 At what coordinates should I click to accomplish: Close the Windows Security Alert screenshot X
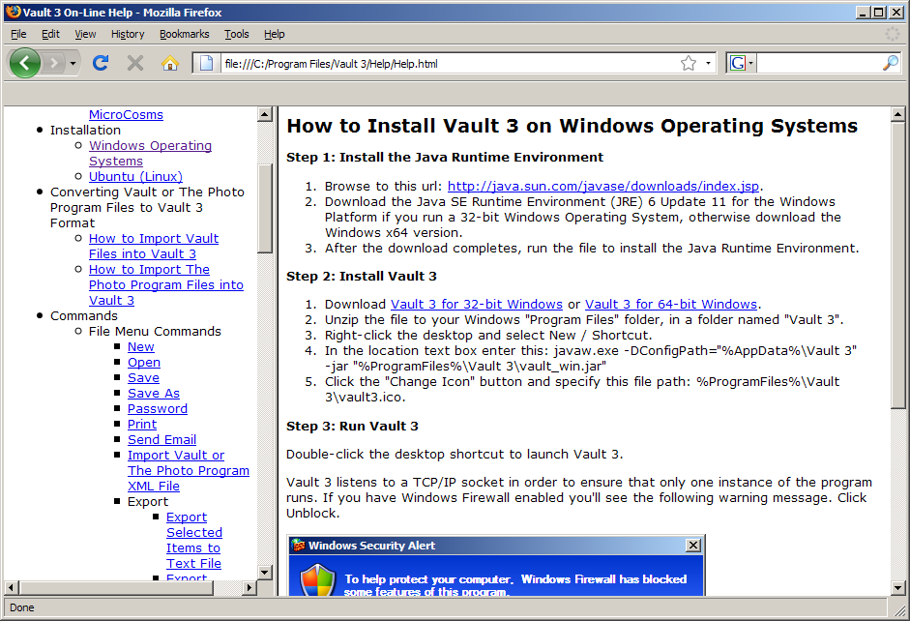click(x=693, y=546)
